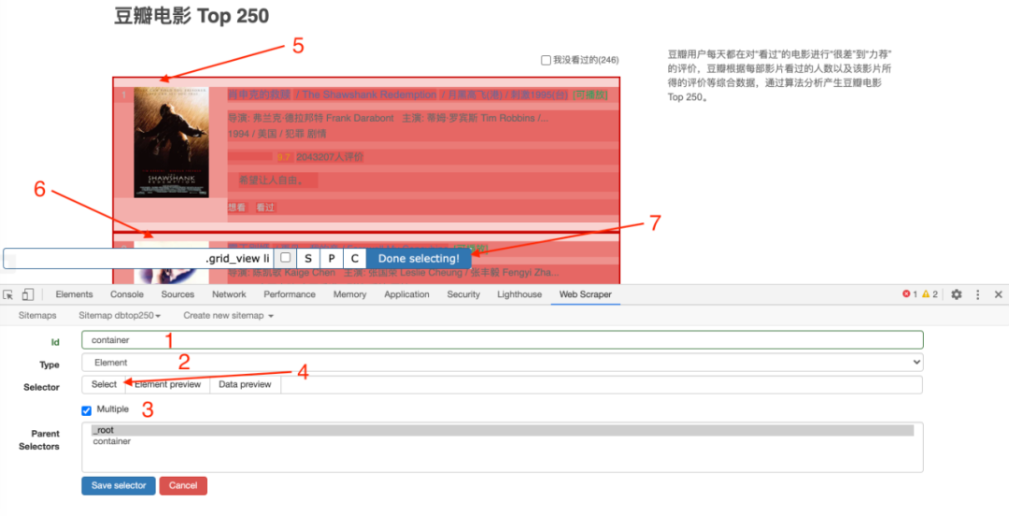Expand the Sitemap dbtop250 dropdown
The height and width of the screenshot is (516, 1009).
click(119, 316)
